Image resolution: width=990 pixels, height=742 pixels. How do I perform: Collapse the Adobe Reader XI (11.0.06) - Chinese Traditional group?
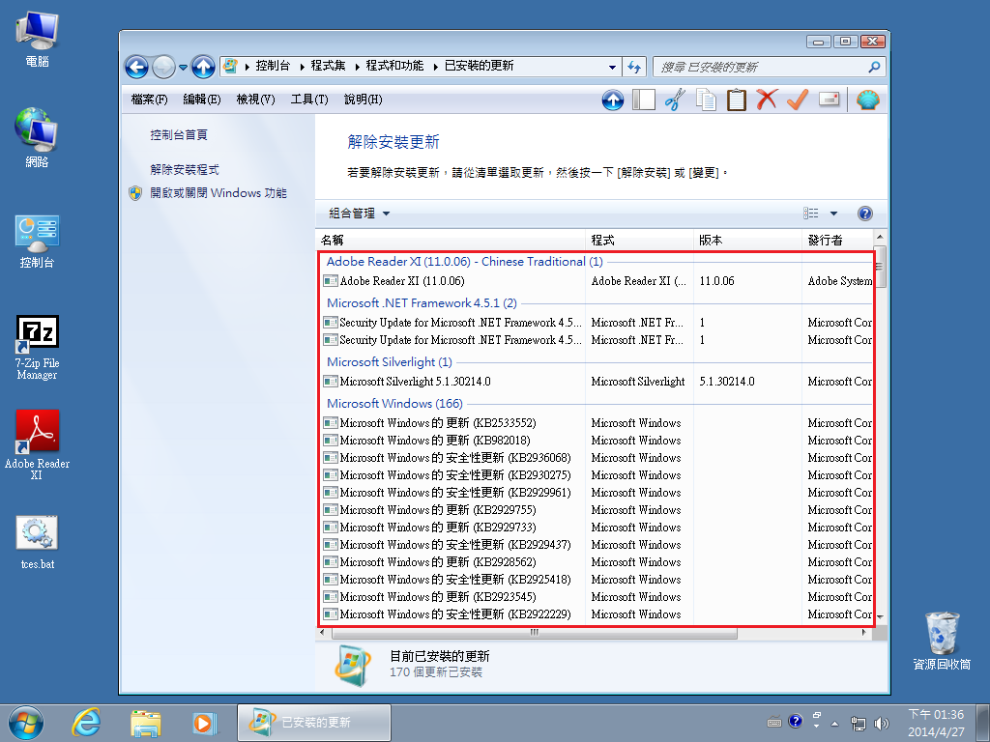tap(465, 261)
